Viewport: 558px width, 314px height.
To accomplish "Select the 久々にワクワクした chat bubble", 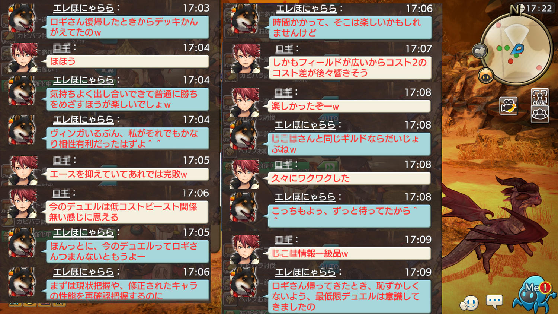I will (x=349, y=178).
